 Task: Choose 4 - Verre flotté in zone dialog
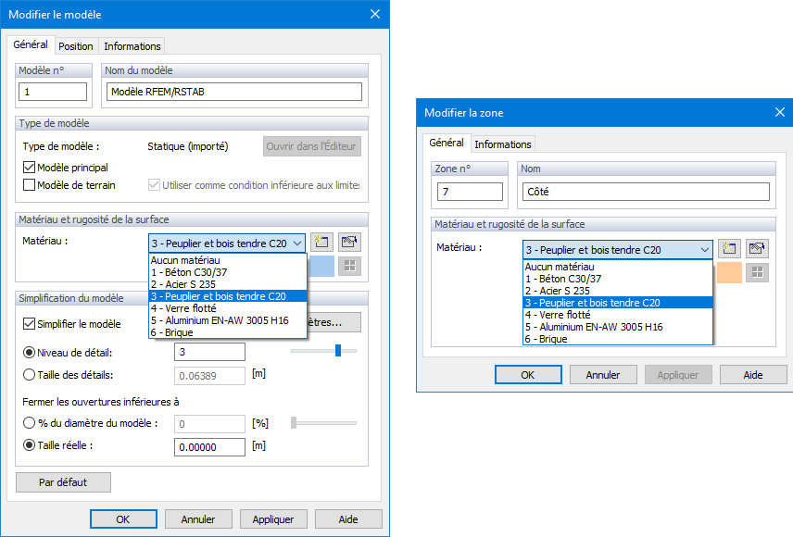[618, 315]
